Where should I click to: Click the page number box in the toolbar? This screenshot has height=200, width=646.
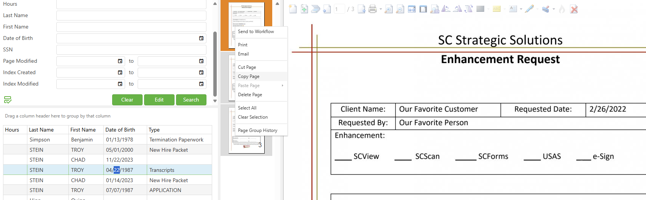(339, 9)
